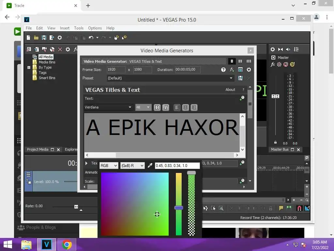Expand the By Type media tree node
The height and width of the screenshot is (251, 334).
pyautogui.click(x=29, y=67)
